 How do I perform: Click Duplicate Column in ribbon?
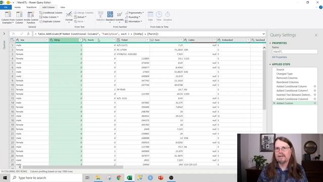click(x=50, y=21)
